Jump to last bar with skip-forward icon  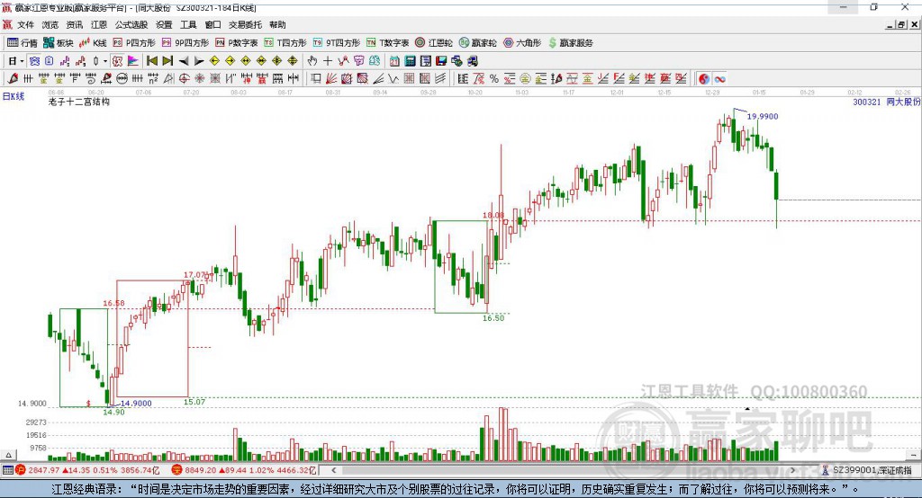[167, 61]
